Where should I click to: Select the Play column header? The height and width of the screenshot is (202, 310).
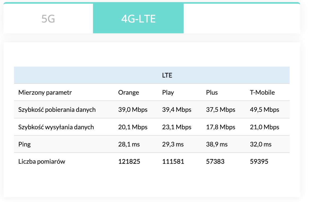[168, 92]
